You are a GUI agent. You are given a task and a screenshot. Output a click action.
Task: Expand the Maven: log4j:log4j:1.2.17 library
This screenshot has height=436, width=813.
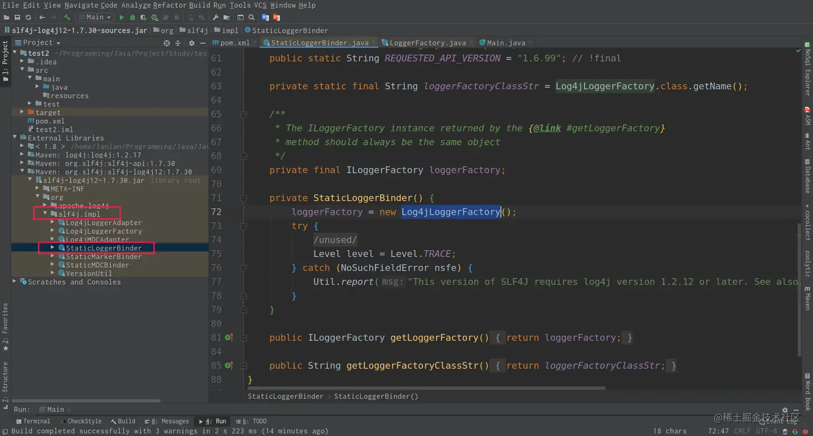[x=23, y=155]
